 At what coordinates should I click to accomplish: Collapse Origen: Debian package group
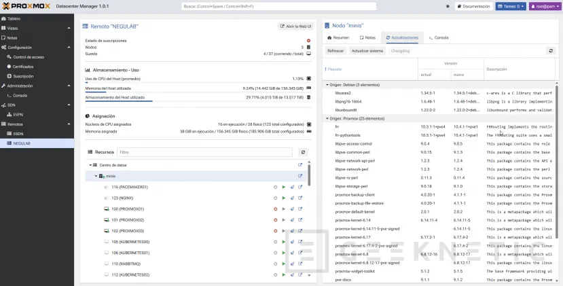(x=327, y=85)
